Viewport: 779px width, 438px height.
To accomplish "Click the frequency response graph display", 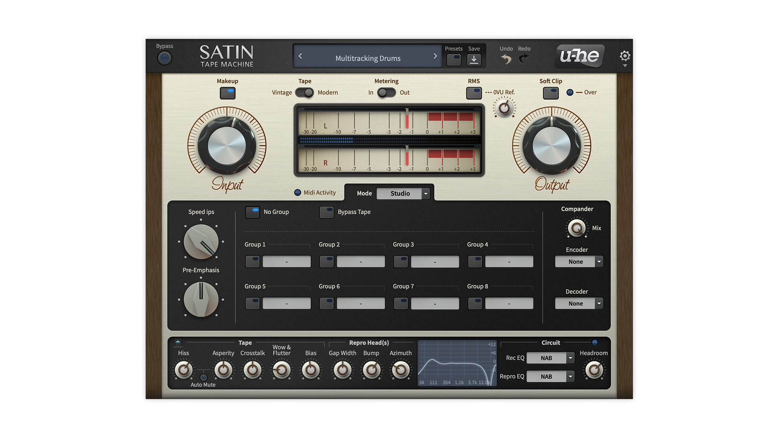I will (457, 363).
